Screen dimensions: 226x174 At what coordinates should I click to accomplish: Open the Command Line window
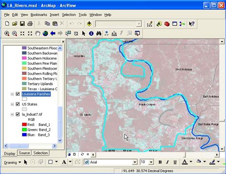(x=175, y=24)
